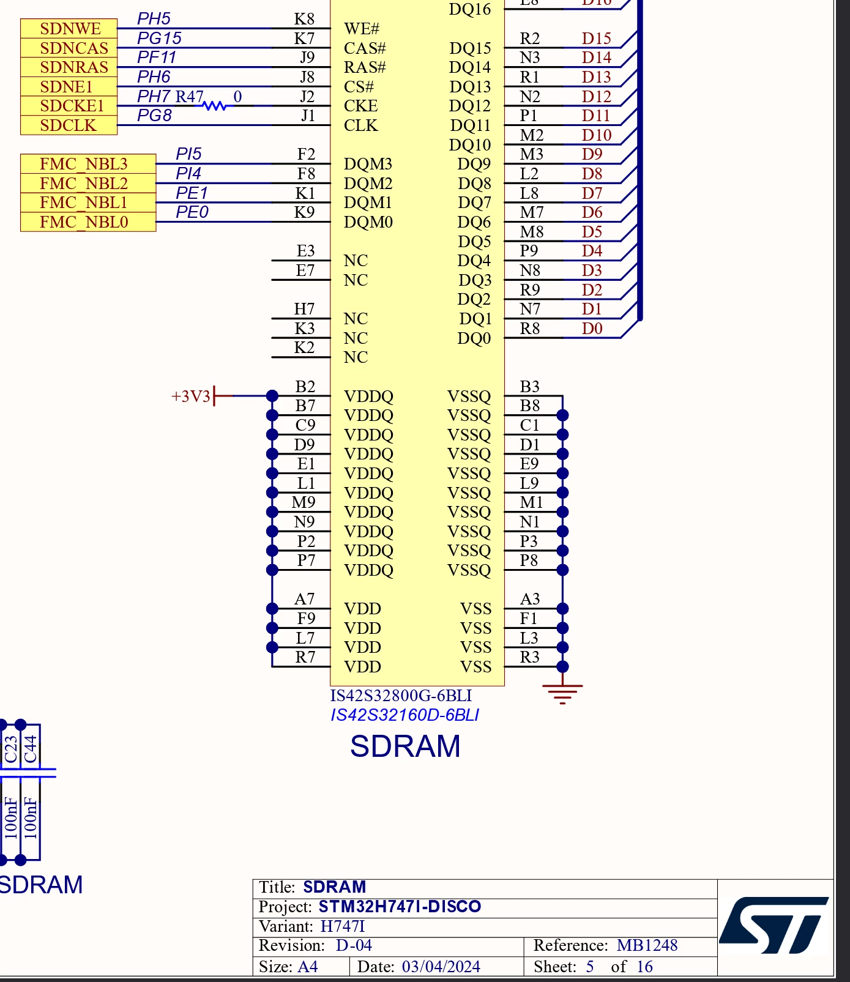Click the D-04 revision value

coord(354,946)
